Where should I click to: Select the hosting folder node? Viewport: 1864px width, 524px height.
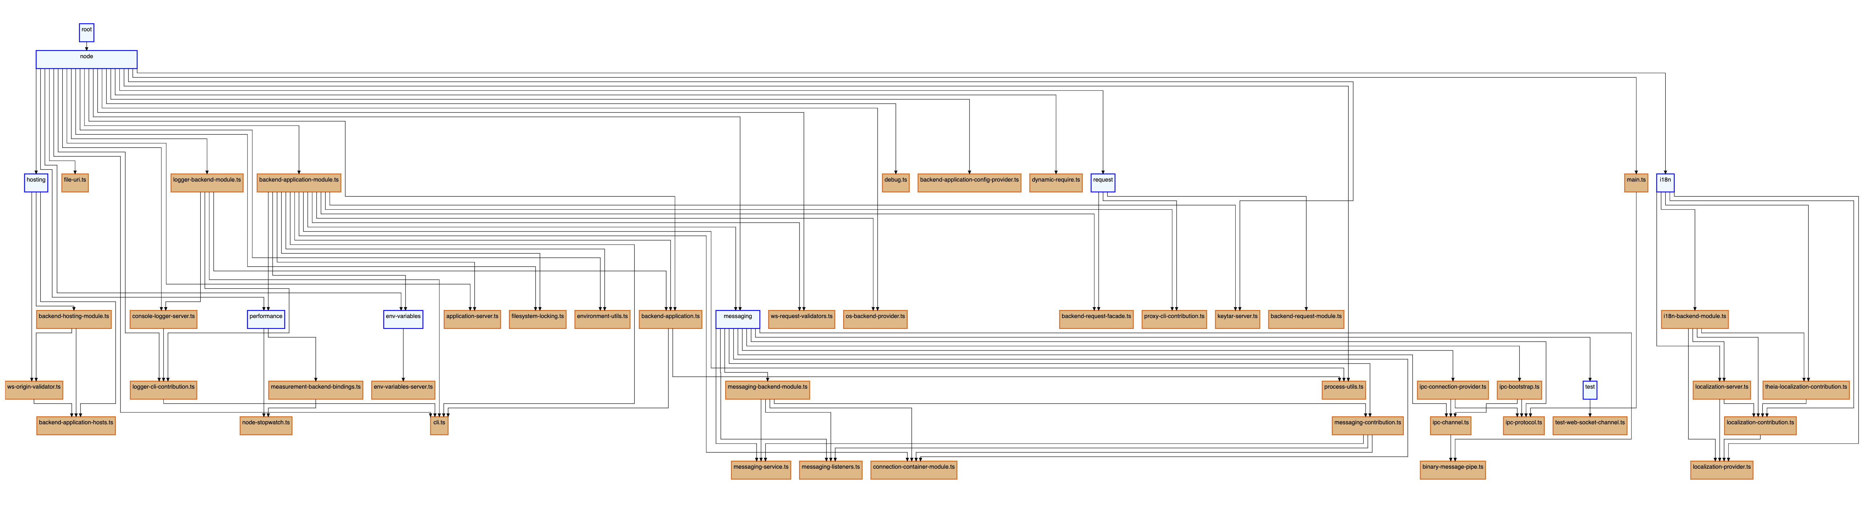36,183
